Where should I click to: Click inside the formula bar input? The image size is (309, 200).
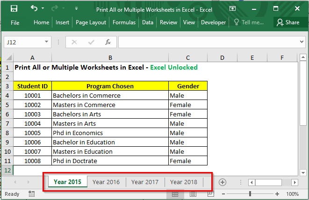click(x=209, y=42)
